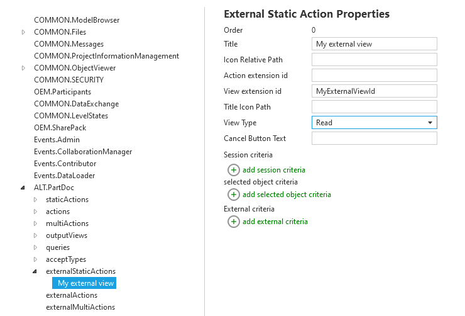Select the My external view tree item
Screen dimensions: 465x316
85,283
